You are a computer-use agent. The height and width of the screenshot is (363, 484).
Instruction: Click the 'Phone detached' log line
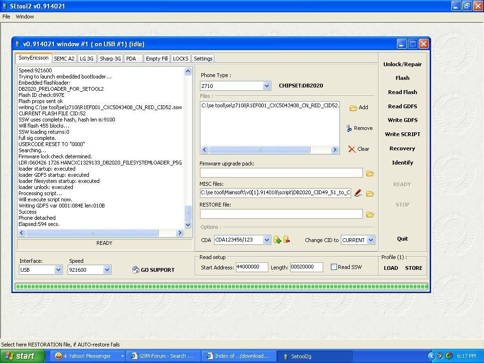[37, 218]
